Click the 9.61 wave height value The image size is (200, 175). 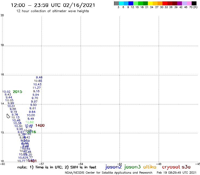click(33, 108)
